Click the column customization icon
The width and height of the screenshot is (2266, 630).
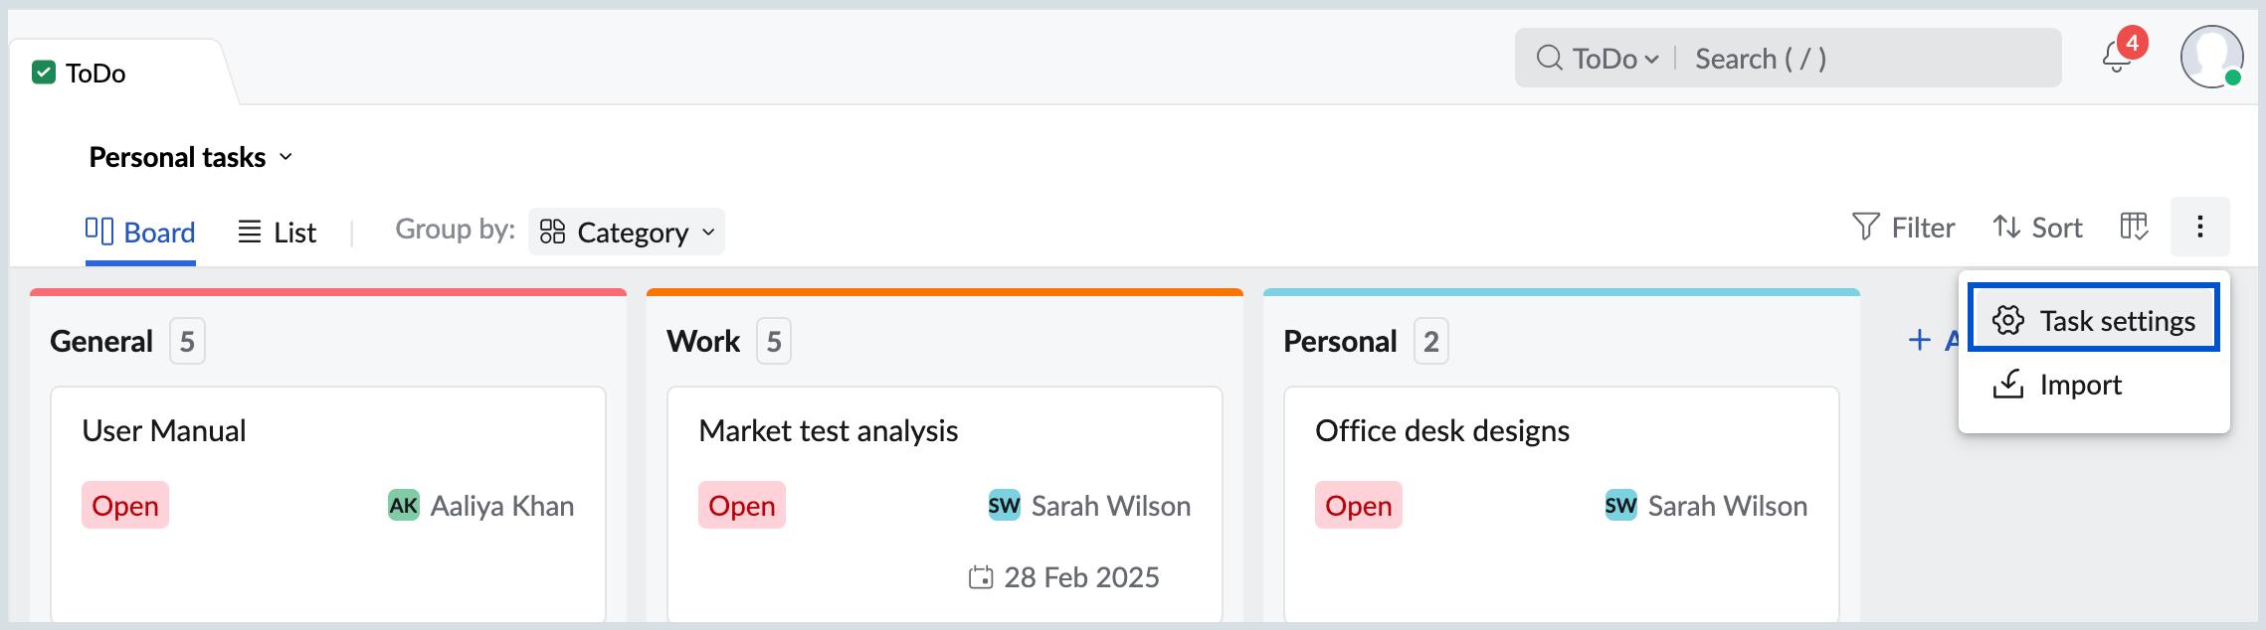coord(2134,228)
